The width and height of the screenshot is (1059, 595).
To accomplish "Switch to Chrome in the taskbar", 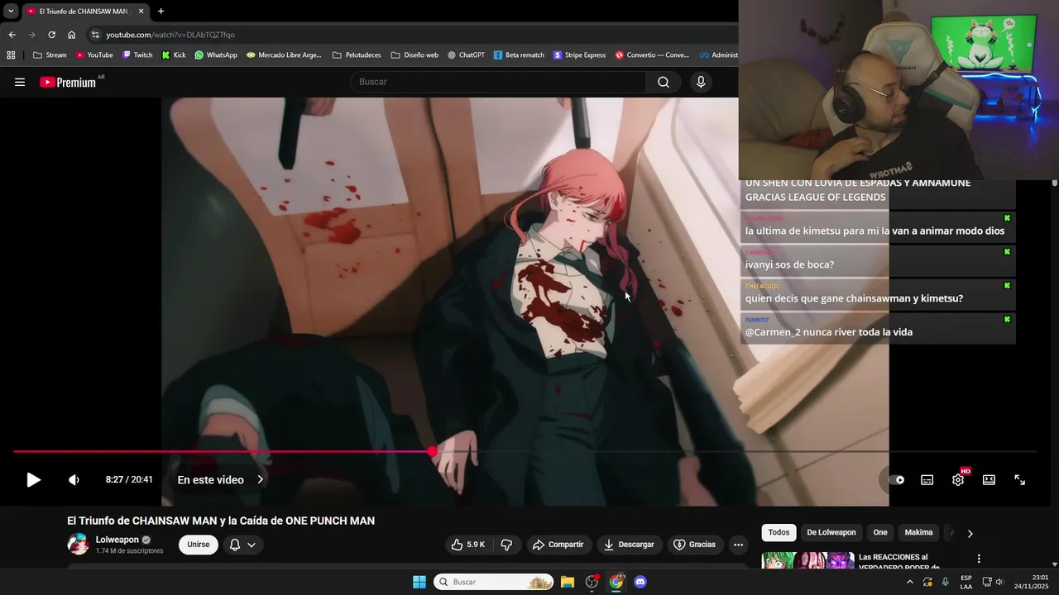I will click(616, 582).
